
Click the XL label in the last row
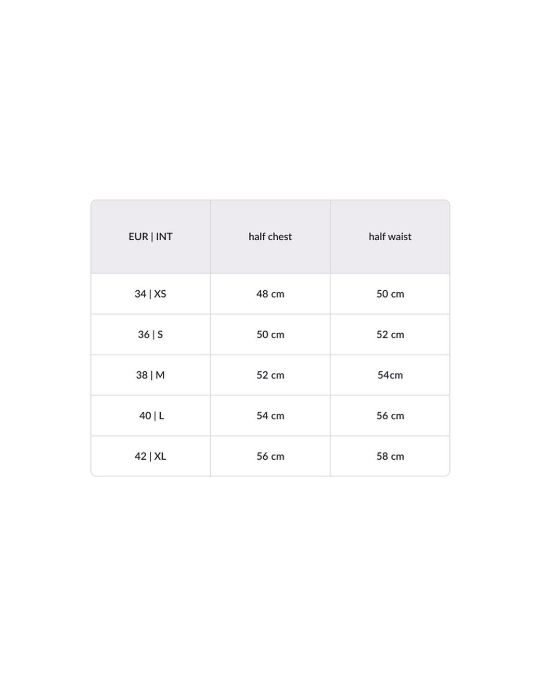click(x=160, y=456)
